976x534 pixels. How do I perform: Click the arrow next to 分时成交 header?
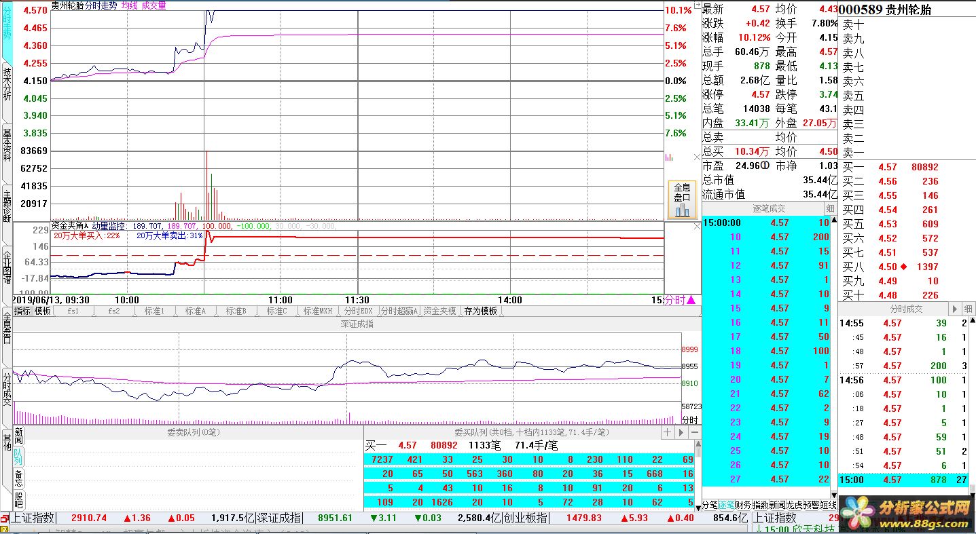pyautogui.click(x=955, y=309)
